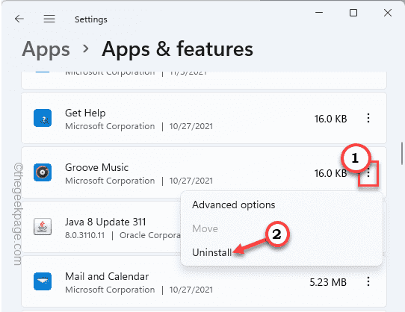
Task: Click the Get Help app icon
Action: (x=43, y=118)
